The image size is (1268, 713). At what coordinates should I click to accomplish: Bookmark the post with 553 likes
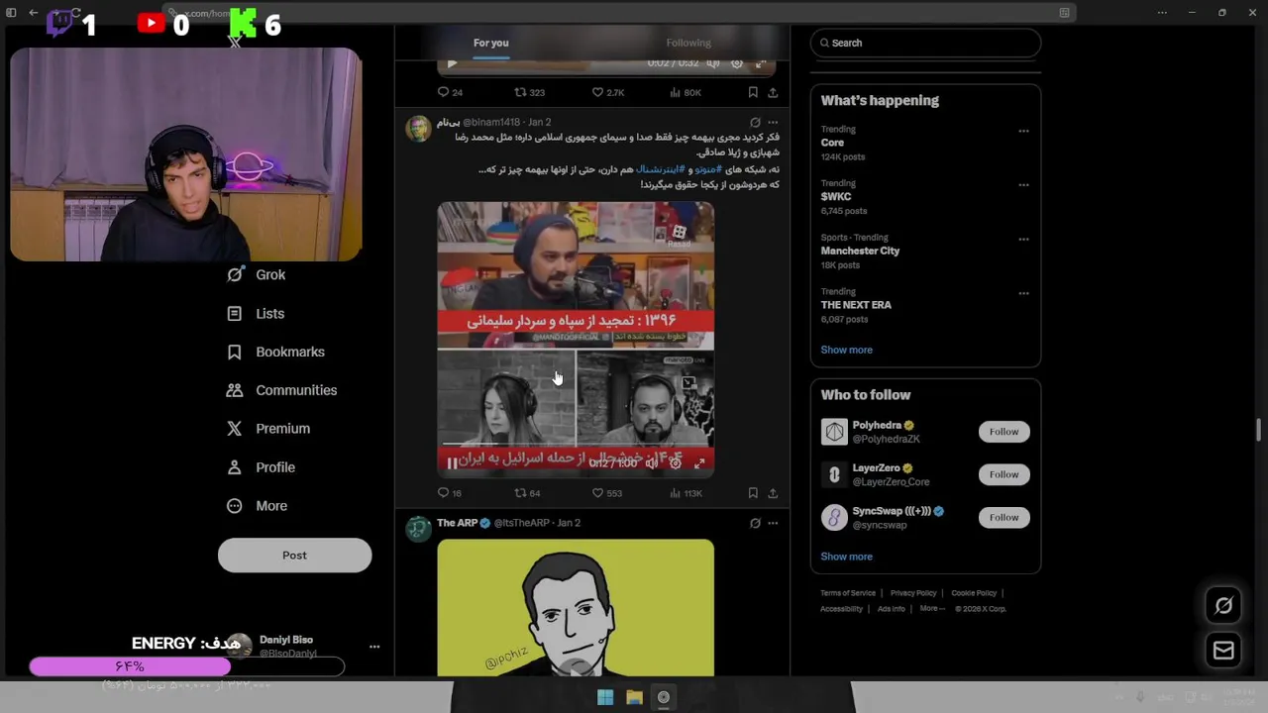(x=753, y=493)
